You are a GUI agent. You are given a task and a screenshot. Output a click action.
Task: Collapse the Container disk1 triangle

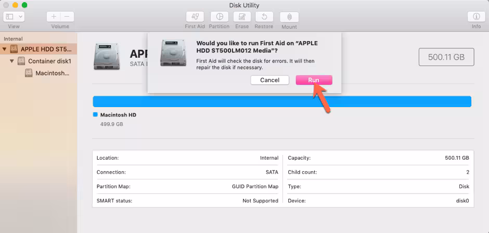click(12, 61)
